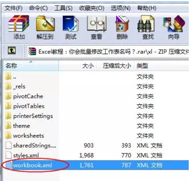Go up one folder level using the arrow icon
Screen dimensions: 191x181
point(12,50)
